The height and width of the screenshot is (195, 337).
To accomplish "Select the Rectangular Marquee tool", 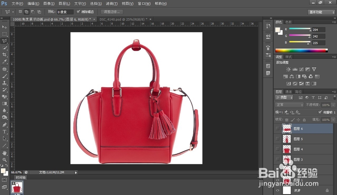I will [x=4, y=34].
